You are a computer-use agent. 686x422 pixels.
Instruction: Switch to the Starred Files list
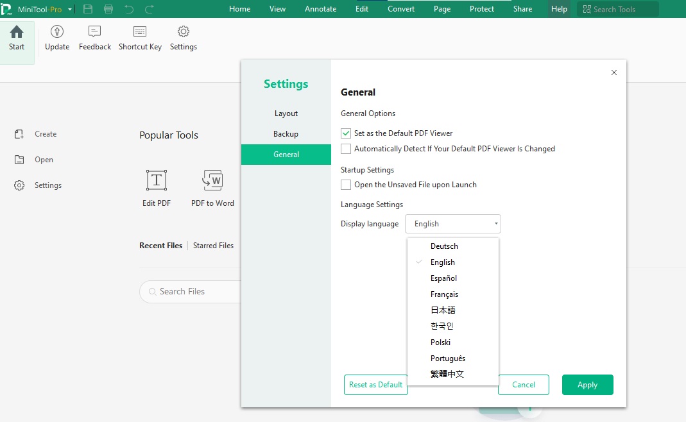coord(213,246)
